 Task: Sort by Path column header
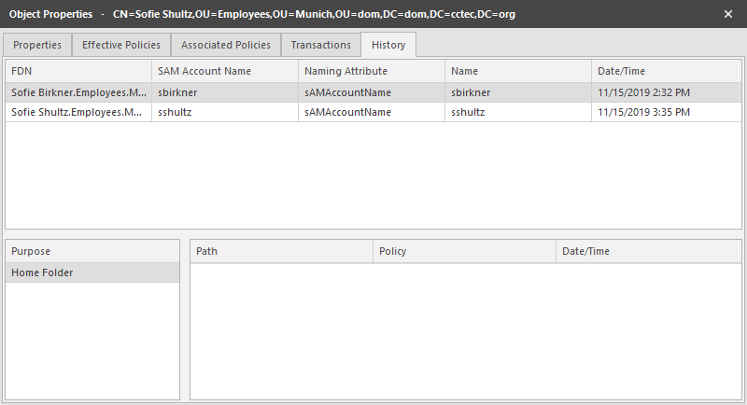pyautogui.click(x=281, y=251)
